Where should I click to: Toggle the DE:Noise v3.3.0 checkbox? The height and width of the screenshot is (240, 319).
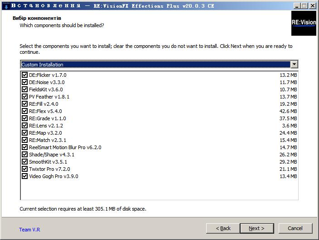[24, 82]
